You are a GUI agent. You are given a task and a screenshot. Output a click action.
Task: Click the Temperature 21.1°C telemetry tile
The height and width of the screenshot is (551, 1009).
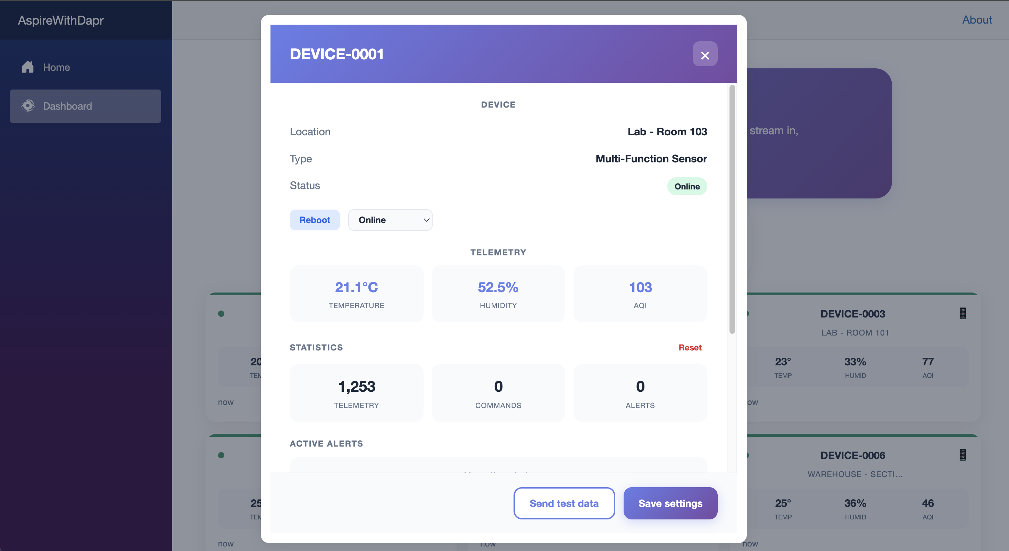[x=356, y=294]
